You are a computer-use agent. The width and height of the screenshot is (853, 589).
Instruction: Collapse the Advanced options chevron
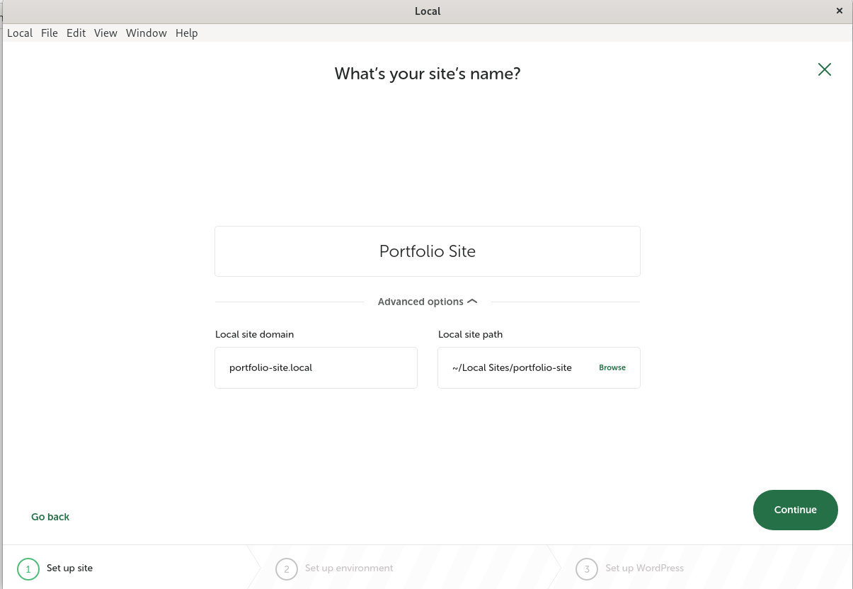(472, 302)
